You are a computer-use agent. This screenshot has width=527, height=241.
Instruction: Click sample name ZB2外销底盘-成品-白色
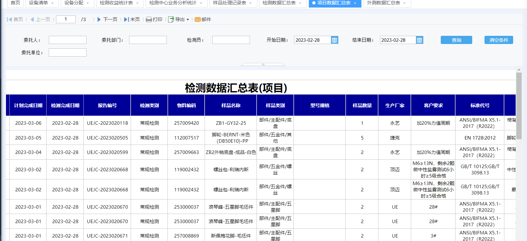[231, 152]
